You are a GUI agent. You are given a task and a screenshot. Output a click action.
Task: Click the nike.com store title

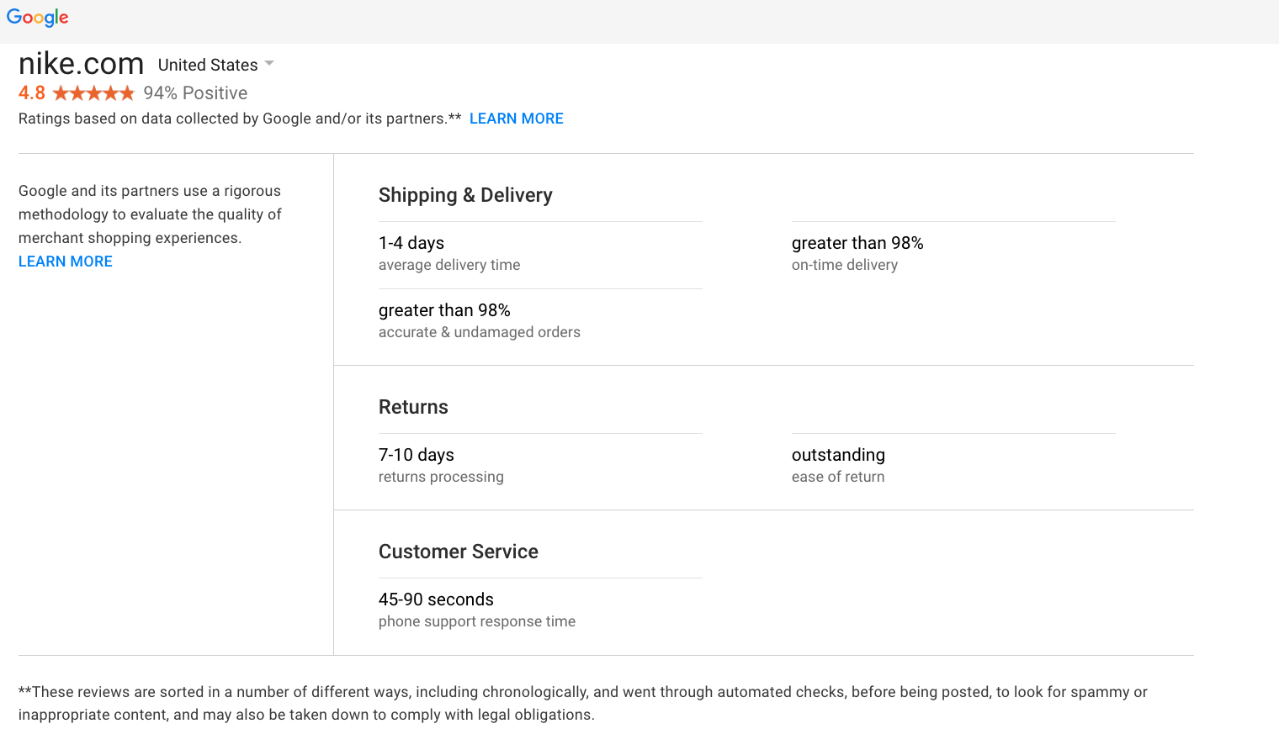tap(82, 64)
